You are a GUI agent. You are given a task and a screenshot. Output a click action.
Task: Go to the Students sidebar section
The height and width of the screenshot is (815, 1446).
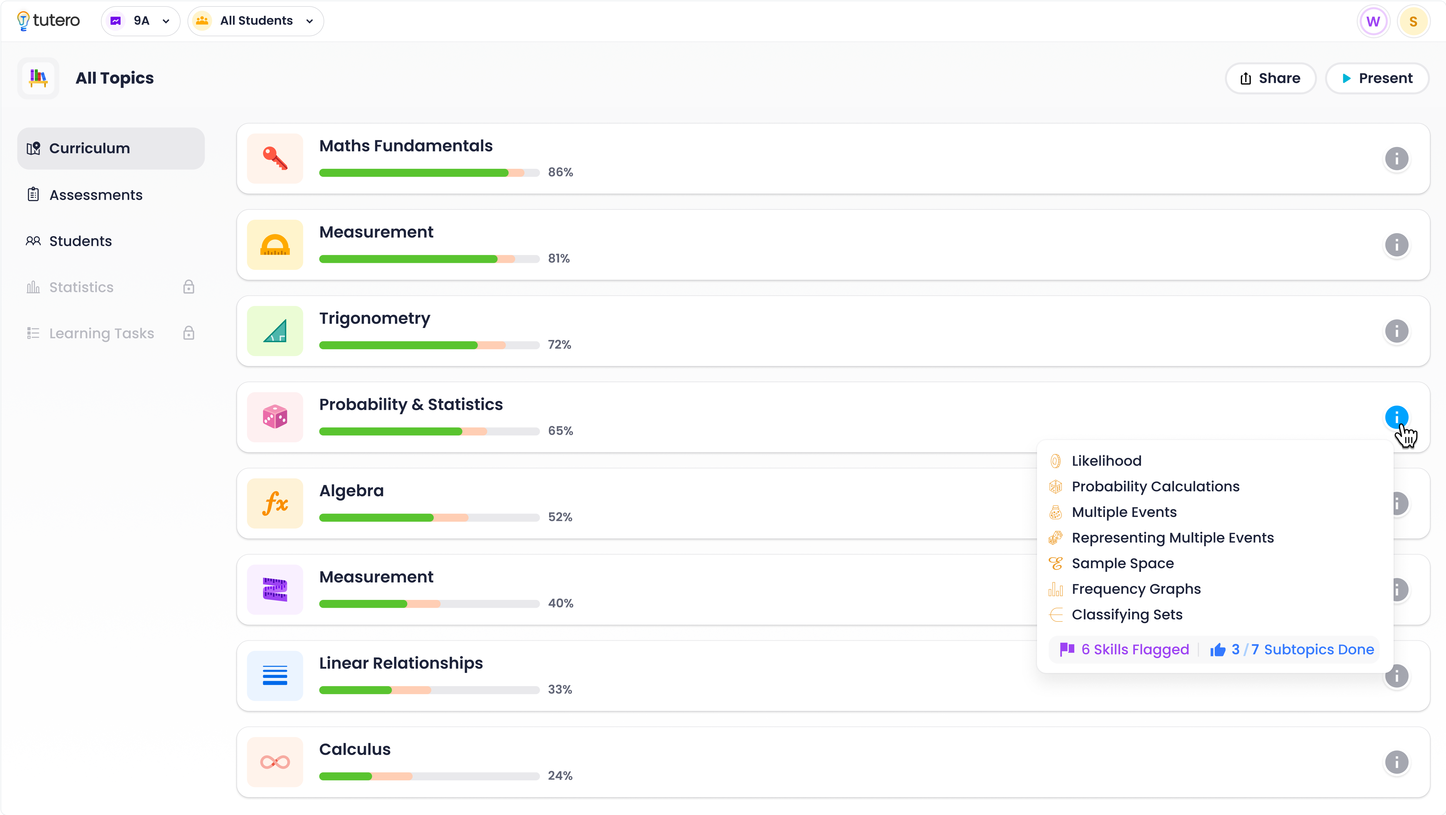click(80, 241)
